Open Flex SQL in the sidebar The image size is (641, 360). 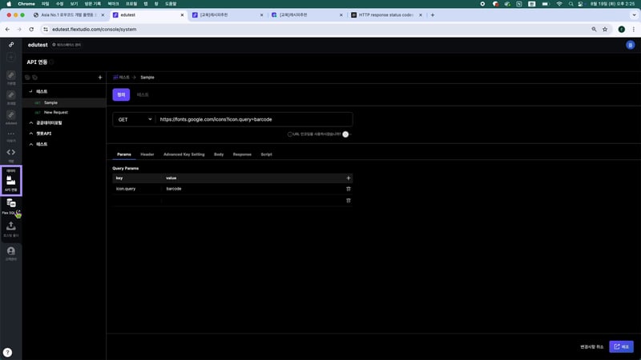coord(11,206)
